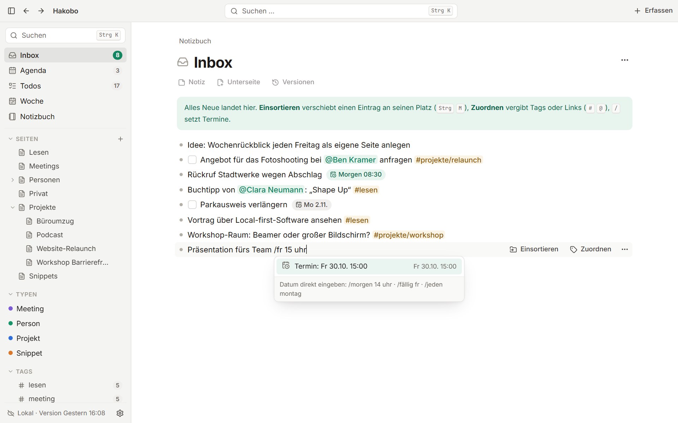Collapse the Projekte page tree
Screen dimensions: 678x423
(13, 207)
